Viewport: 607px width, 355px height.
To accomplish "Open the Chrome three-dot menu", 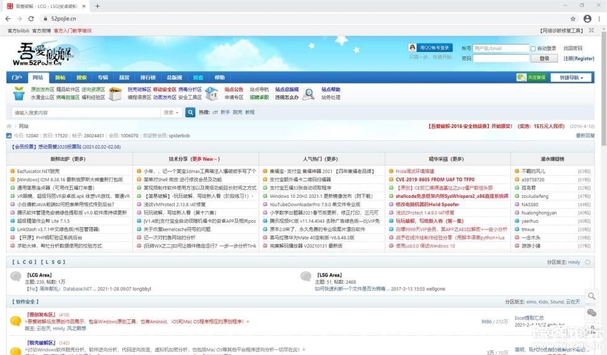I will point(600,19).
